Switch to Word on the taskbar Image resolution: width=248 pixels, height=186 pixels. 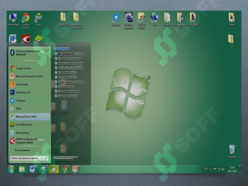point(32,169)
